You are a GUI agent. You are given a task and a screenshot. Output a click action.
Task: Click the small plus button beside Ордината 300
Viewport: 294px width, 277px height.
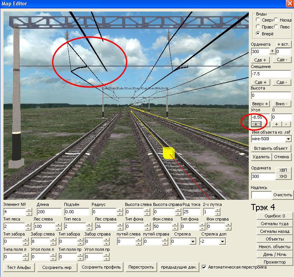(272, 51)
